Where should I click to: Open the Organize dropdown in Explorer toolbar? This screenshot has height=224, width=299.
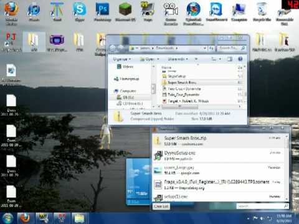point(121,59)
